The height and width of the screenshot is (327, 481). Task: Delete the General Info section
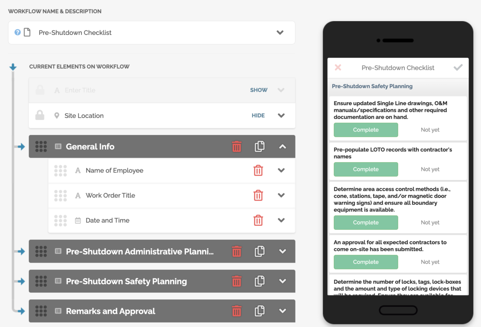[236, 146]
